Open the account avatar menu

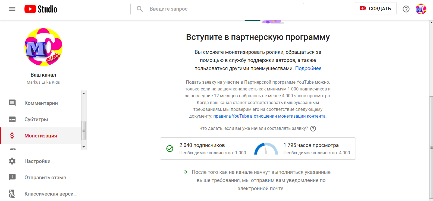(x=421, y=9)
